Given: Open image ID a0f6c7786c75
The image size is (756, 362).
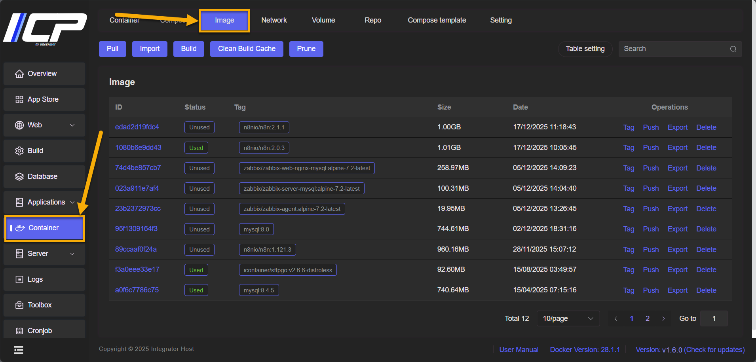Looking at the screenshot, I should tap(137, 290).
